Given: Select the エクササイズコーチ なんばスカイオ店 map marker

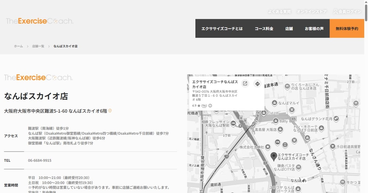Looking at the screenshot, I should click(x=274, y=157).
